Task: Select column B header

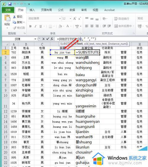Action: (x=26, y=44)
